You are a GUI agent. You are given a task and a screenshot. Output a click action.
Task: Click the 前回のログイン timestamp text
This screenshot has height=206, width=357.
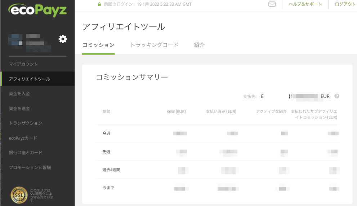coord(148,4)
